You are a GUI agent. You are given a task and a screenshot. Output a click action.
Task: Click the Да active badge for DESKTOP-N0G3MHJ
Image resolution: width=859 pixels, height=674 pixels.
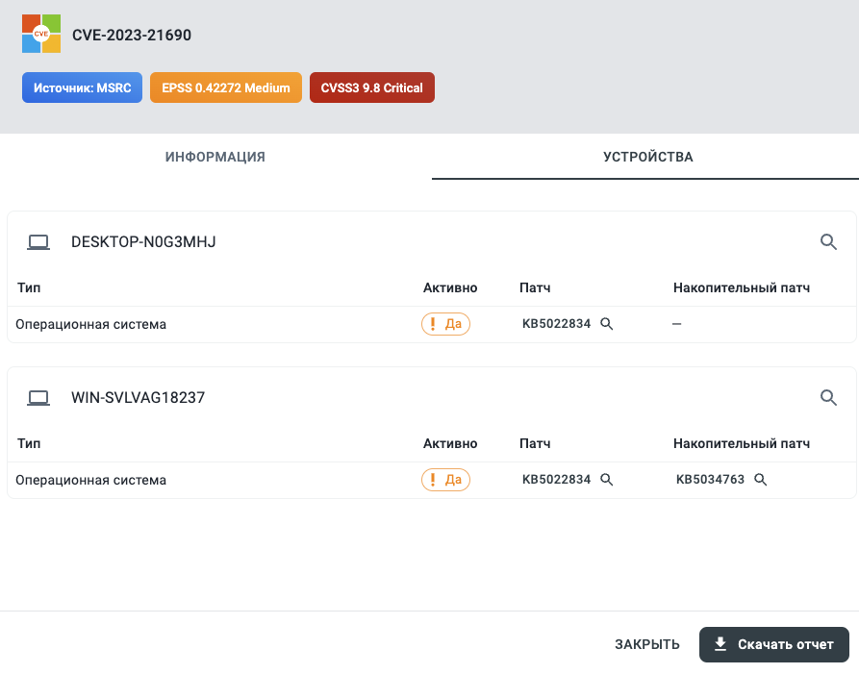pos(445,324)
